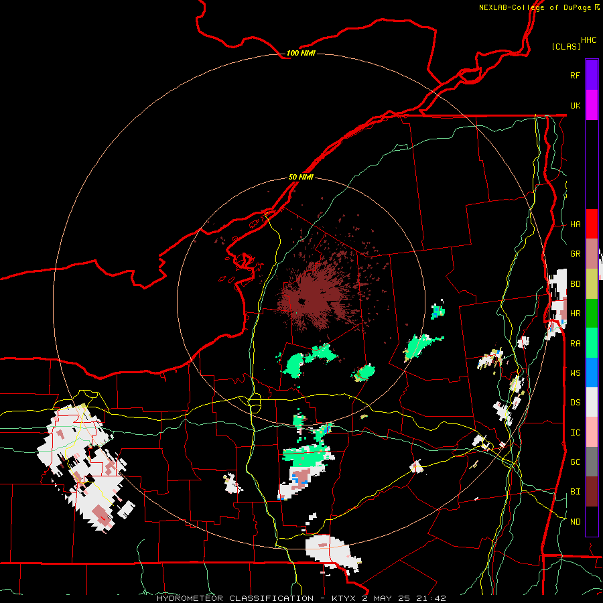This screenshot has width=603, height=603.
Task: Click the RF purple legend color block
Action: pos(592,75)
